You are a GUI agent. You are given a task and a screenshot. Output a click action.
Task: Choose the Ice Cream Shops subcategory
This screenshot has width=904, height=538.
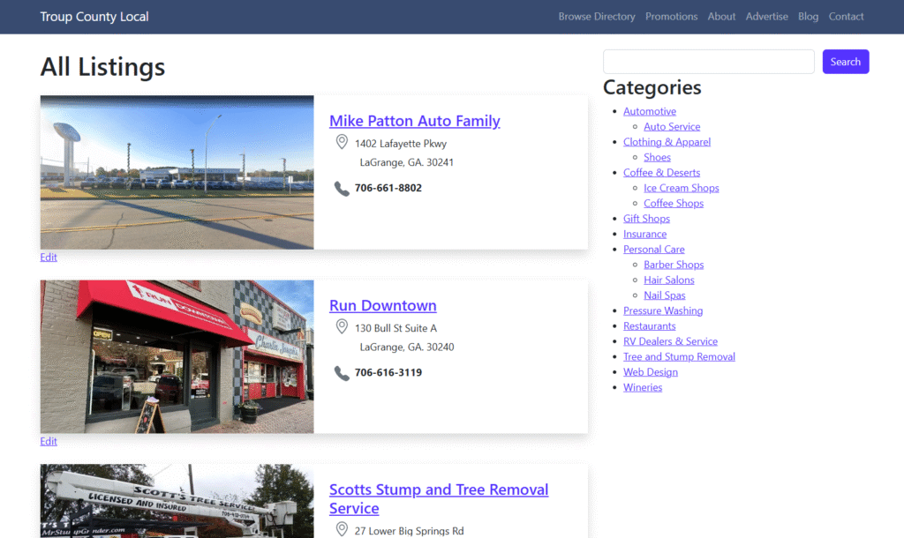(681, 188)
